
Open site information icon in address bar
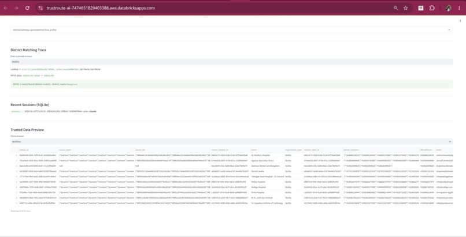[40, 8]
